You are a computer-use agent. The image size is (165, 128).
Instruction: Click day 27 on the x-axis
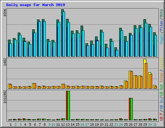[135, 124]
